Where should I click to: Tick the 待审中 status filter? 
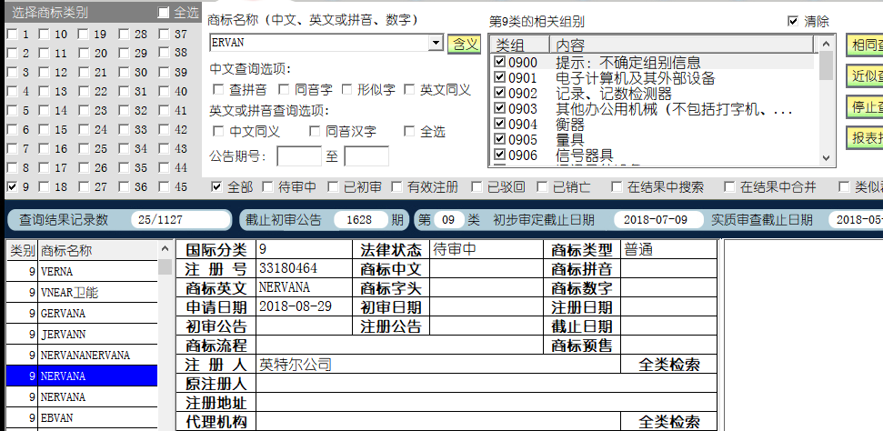(x=267, y=187)
